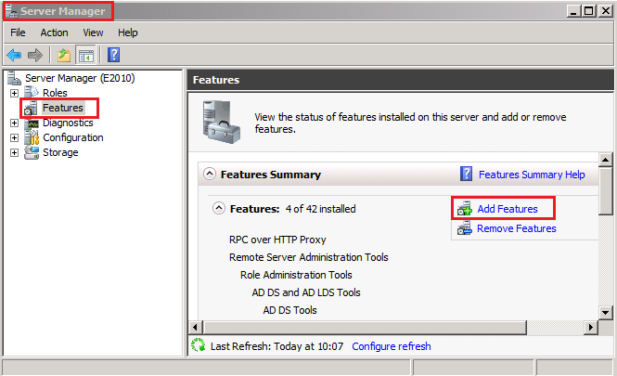
Task: Click the Add Features link
Action: click(507, 209)
